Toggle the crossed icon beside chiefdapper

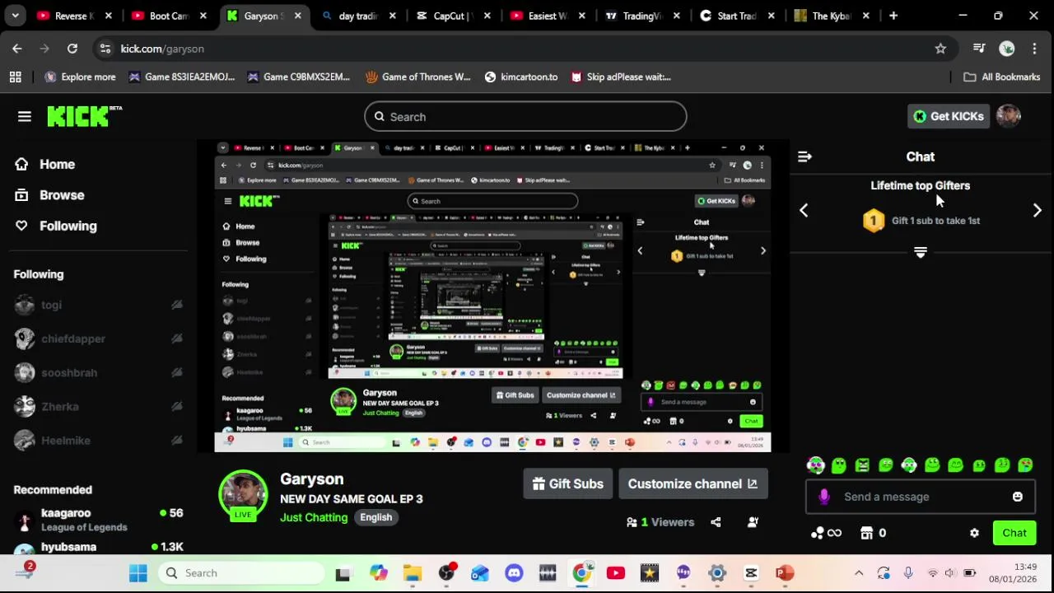click(x=176, y=339)
